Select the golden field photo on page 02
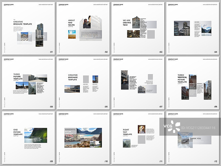 point(72,34)
